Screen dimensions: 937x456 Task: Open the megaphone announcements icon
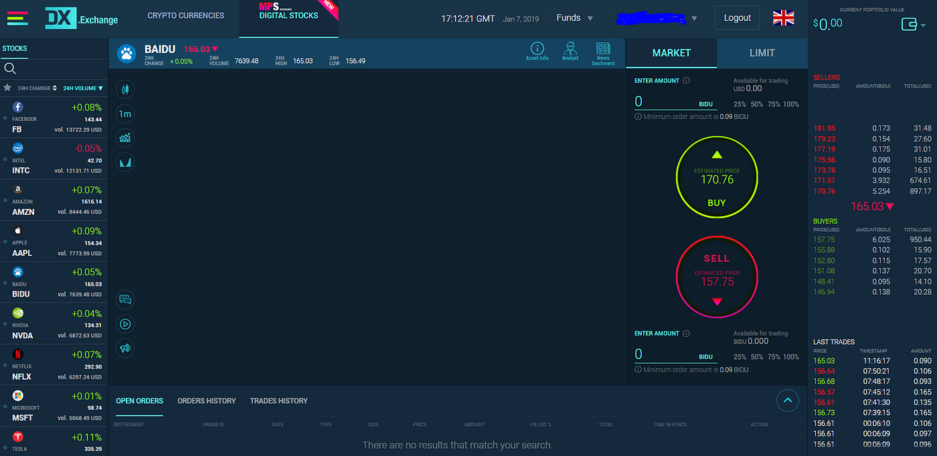pos(125,348)
